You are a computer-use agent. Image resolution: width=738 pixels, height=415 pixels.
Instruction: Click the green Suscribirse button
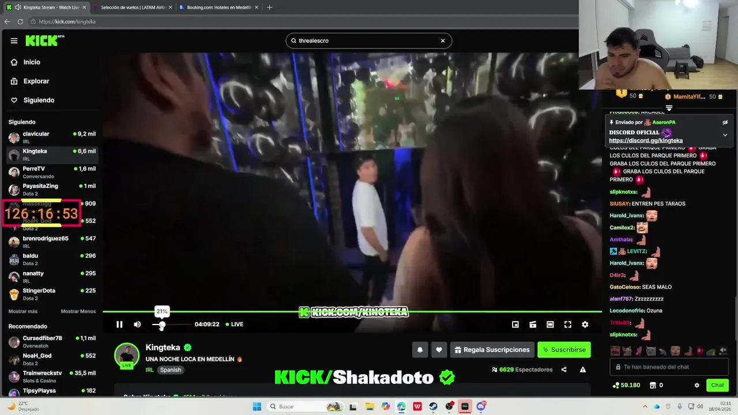564,350
